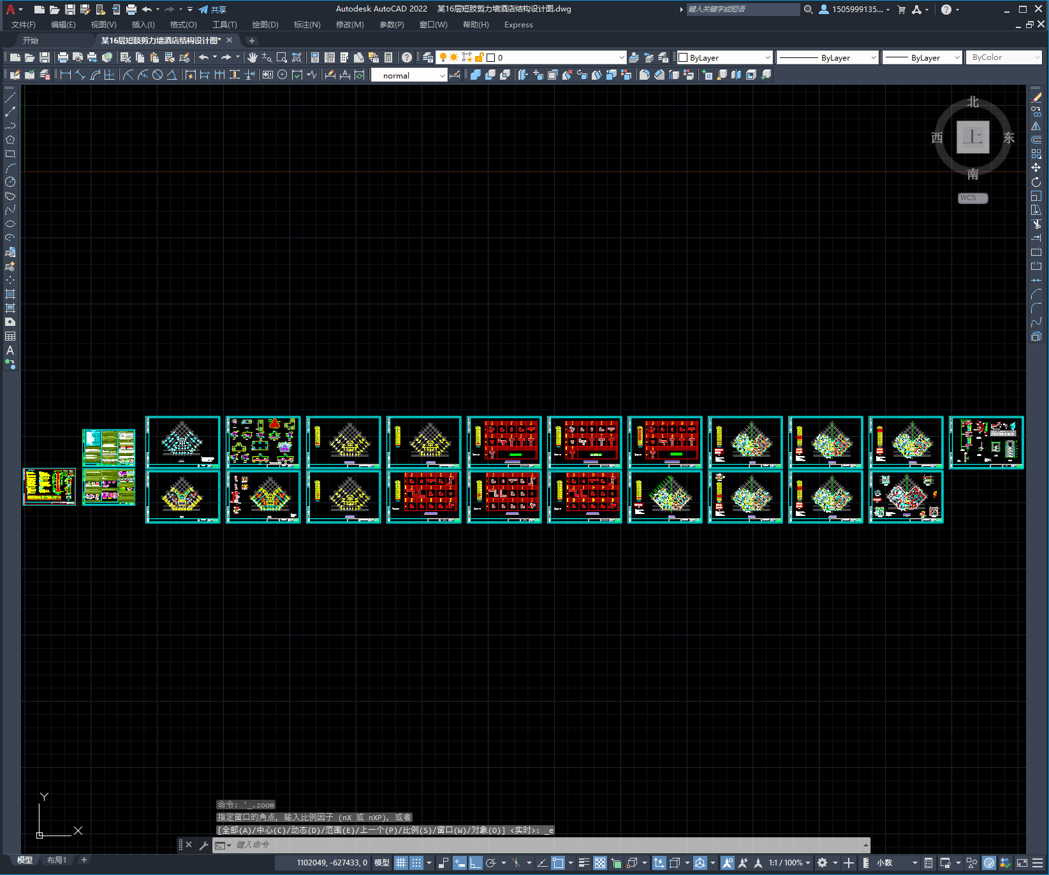Select the Circle draw tool
The height and width of the screenshot is (875, 1049).
[x=10, y=182]
